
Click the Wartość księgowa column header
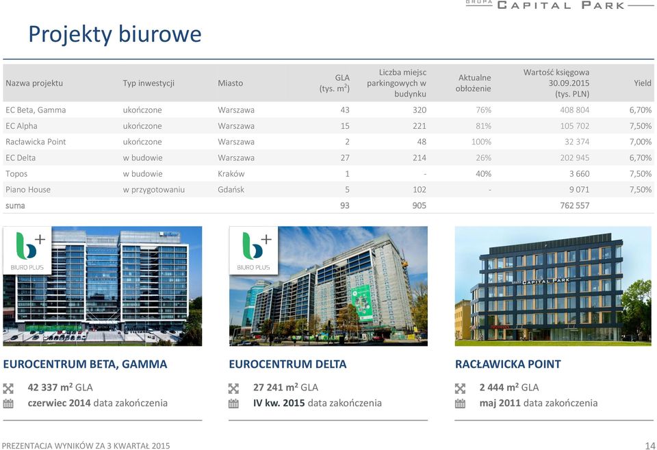click(x=556, y=83)
